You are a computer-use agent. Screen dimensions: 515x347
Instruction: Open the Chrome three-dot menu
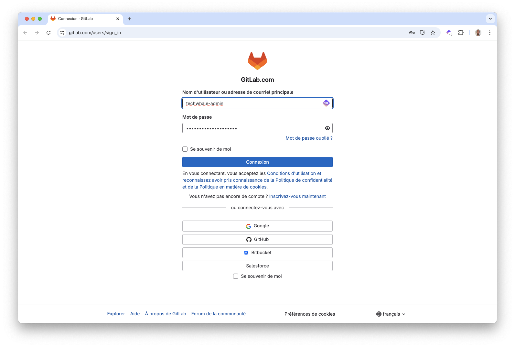[x=489, y=33]
